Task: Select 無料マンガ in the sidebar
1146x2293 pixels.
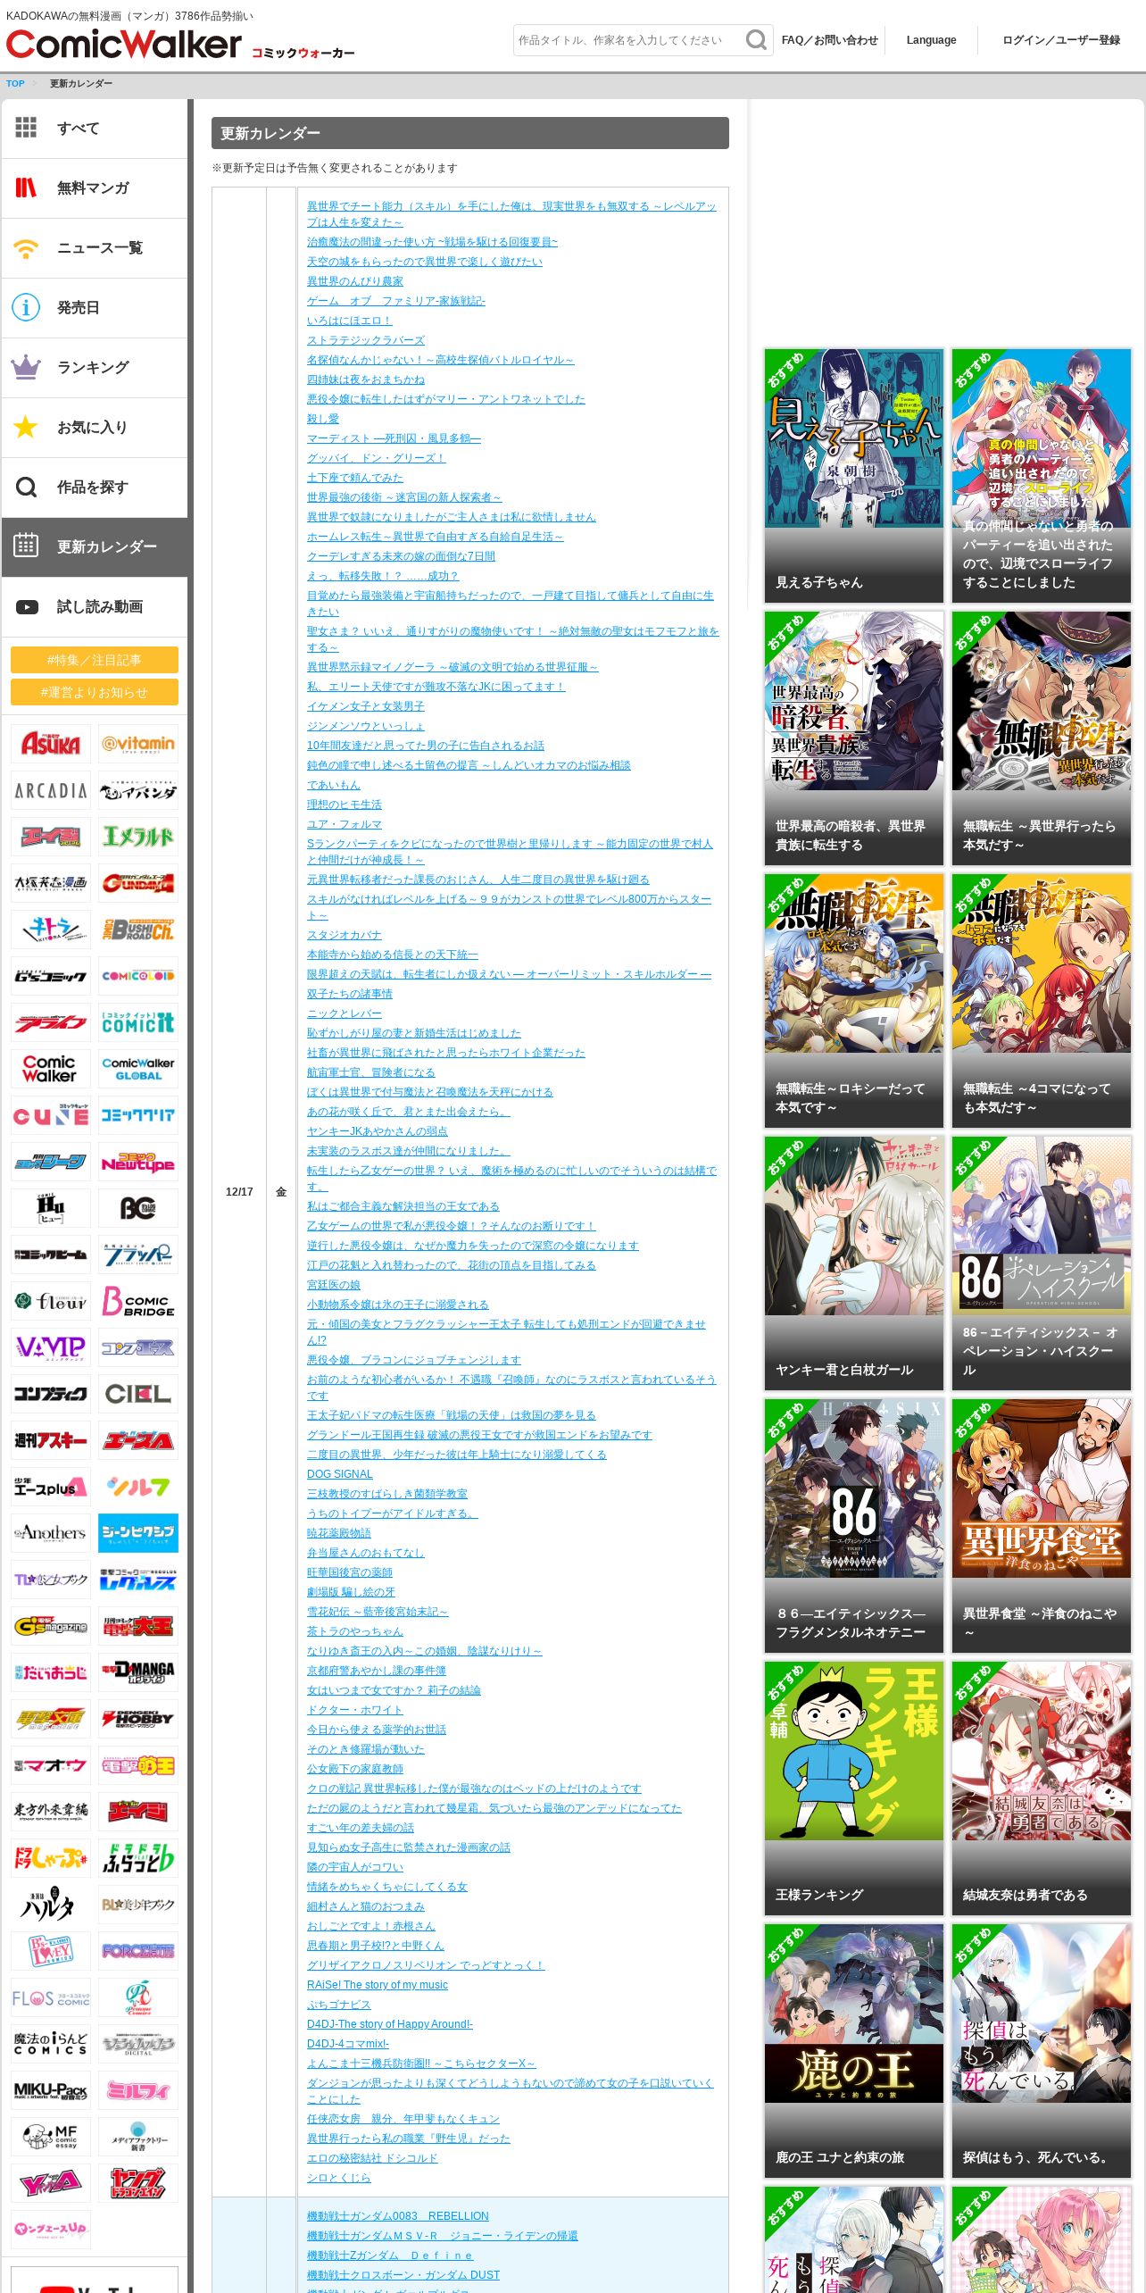Action: click(x=94, y=188)
